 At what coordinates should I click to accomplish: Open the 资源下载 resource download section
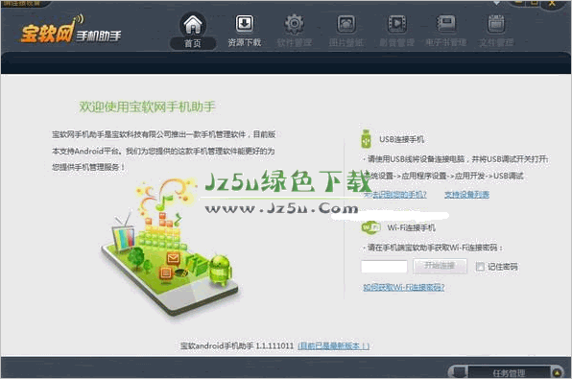245,31
